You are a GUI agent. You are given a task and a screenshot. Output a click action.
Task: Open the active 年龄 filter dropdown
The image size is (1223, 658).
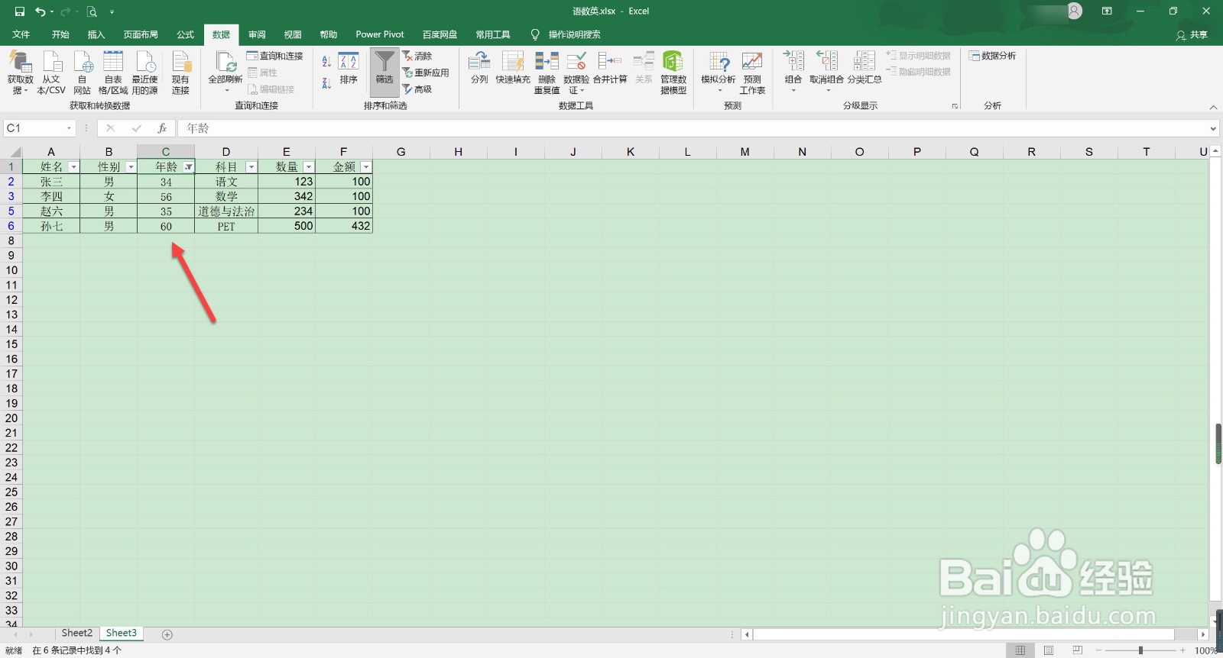coord(188,167)
